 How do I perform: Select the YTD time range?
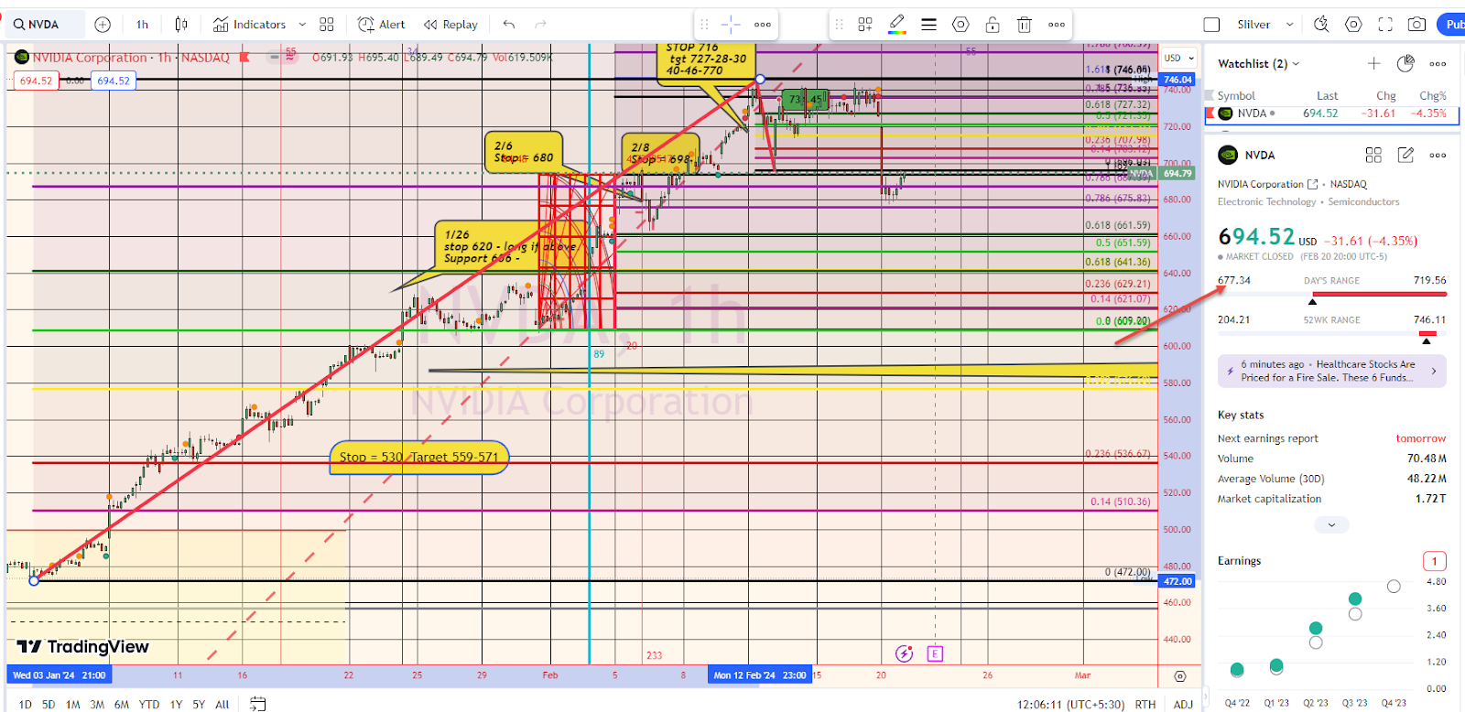point(149,704)
